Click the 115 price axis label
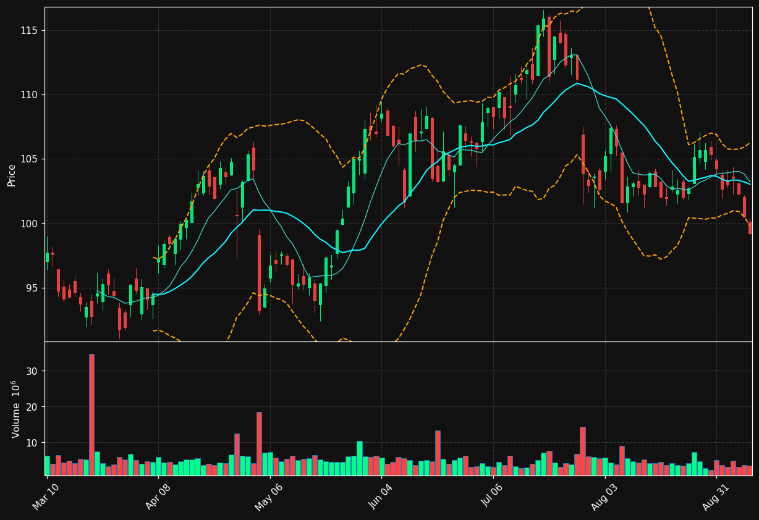759x520 pixels. (29, 31)
